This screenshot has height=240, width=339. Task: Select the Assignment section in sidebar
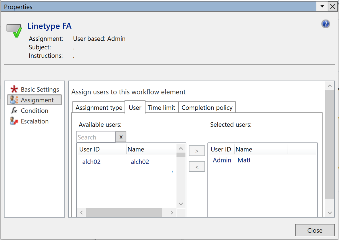click(x=35, y=100)
